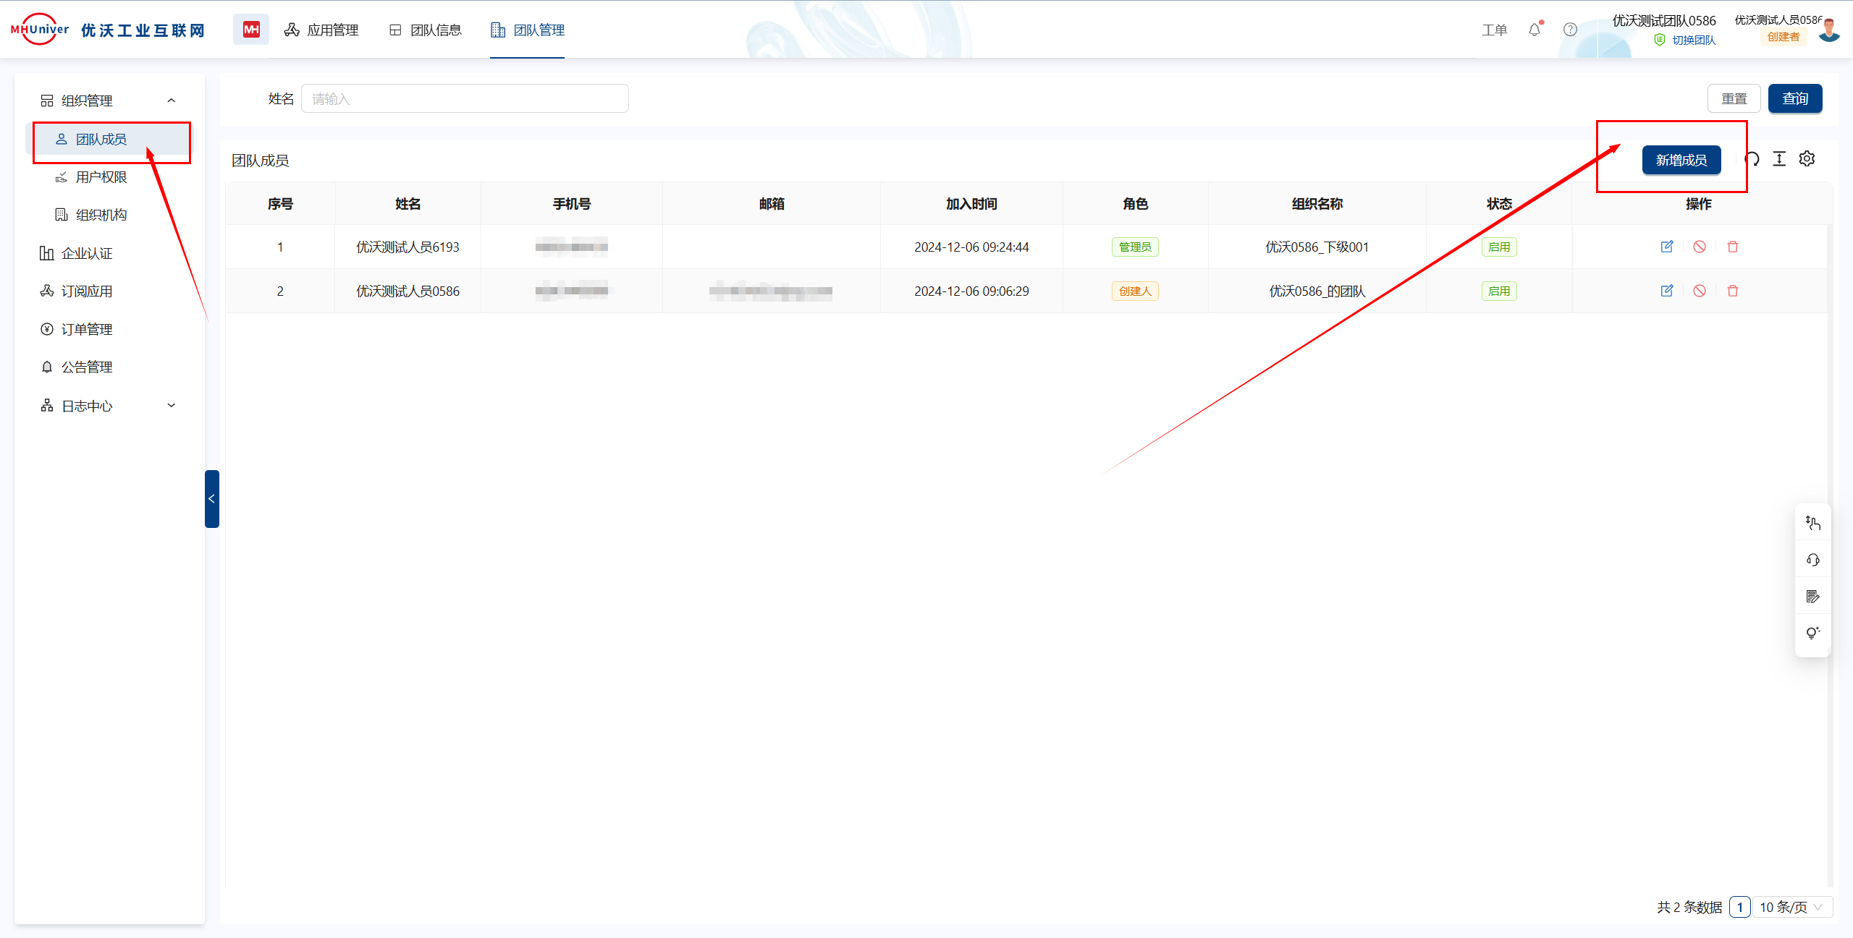Adjust table density icon

point(1779,159)
